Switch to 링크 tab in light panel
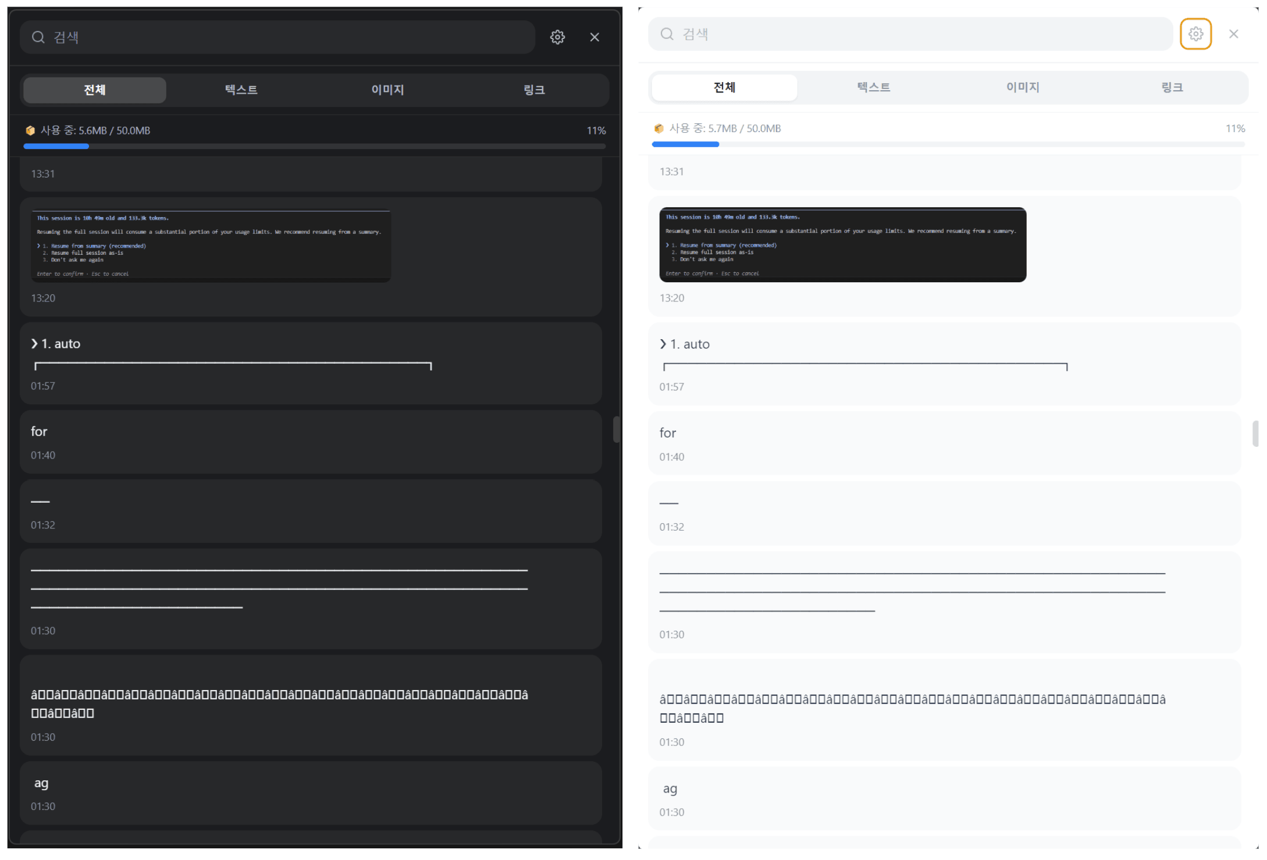The width and height of the screenshot is (1267, 860). pos(1172,88)
